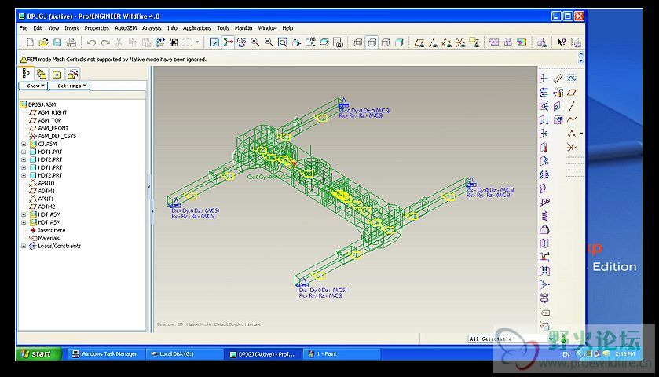659x377 pixels.
Task: Click the Print icon
Action: tap(71, 42)
